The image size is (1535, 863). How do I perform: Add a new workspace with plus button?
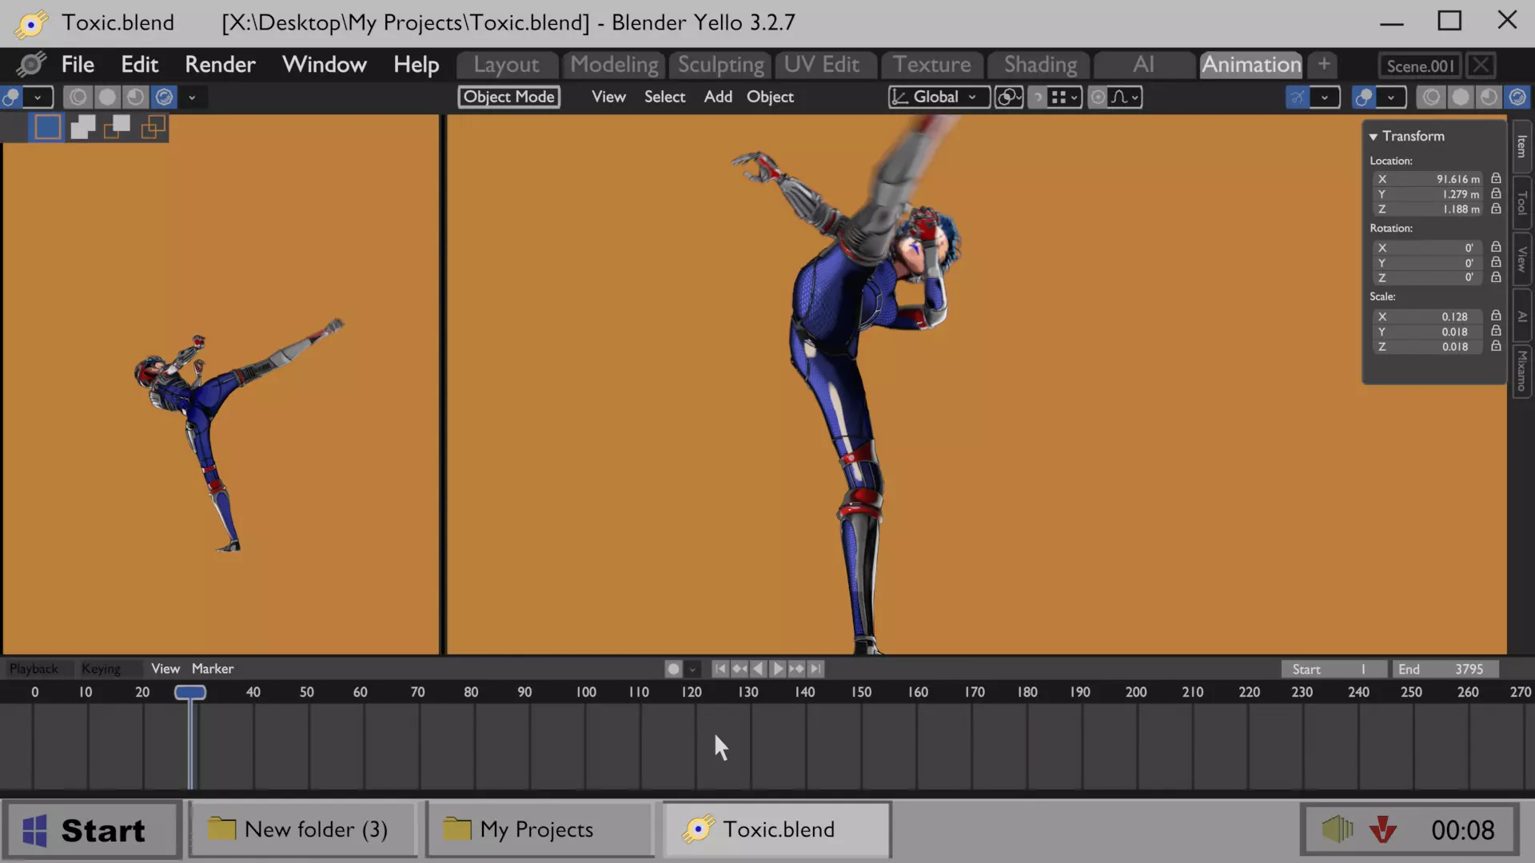[1324, 65]
